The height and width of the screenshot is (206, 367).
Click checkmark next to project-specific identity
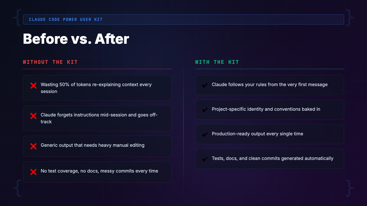[x=205, y=110]
